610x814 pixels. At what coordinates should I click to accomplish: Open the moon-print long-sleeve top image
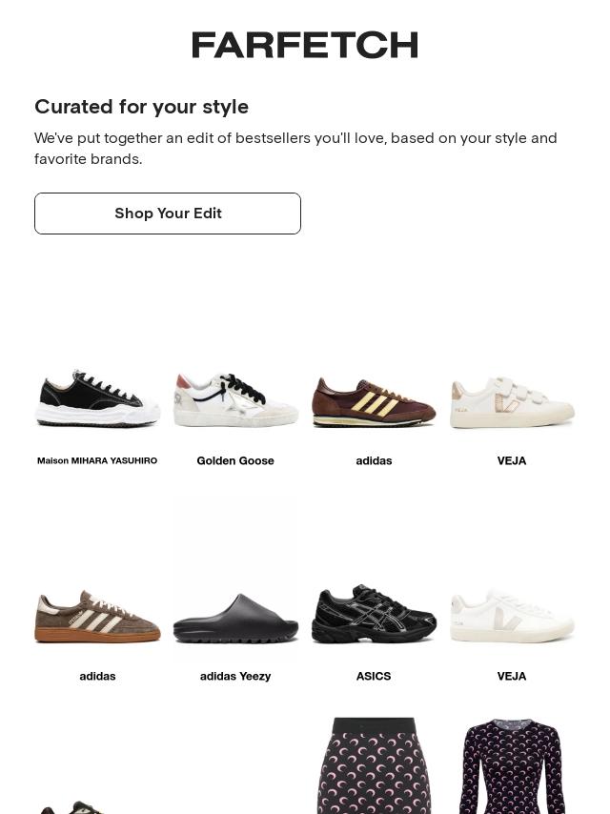(x=512, y=764)
